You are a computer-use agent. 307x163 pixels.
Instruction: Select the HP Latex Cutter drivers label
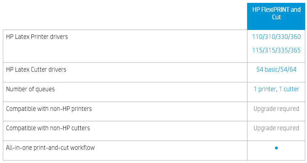tap(36, 69)
